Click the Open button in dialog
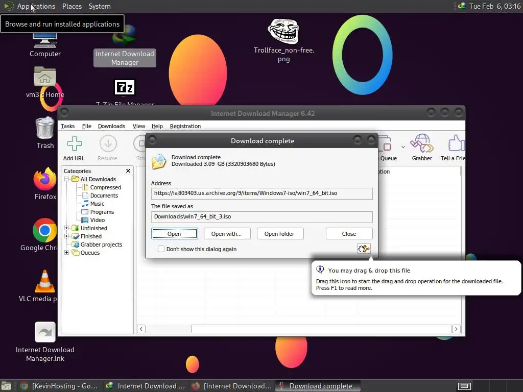 click(x=175, y=234)
